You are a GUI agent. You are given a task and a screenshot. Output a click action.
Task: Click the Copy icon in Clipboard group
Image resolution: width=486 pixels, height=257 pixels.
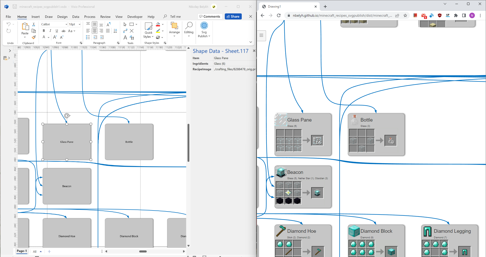tap(34, 31)
